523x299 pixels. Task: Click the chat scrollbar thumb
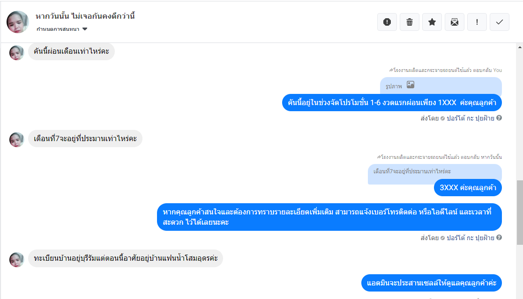click(520, 213)
